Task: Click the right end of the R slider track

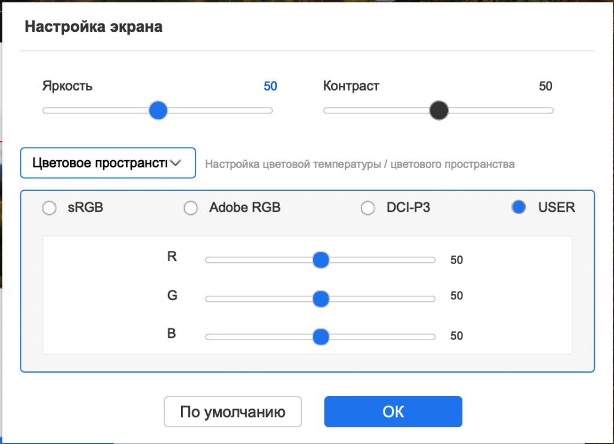Action: [x=432, y=260]
